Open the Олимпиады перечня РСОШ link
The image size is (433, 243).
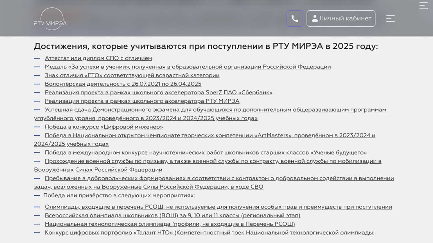[218, 207]
